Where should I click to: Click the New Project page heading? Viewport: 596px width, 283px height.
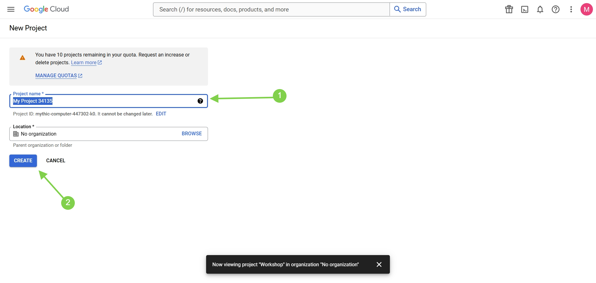coord(28,28)
